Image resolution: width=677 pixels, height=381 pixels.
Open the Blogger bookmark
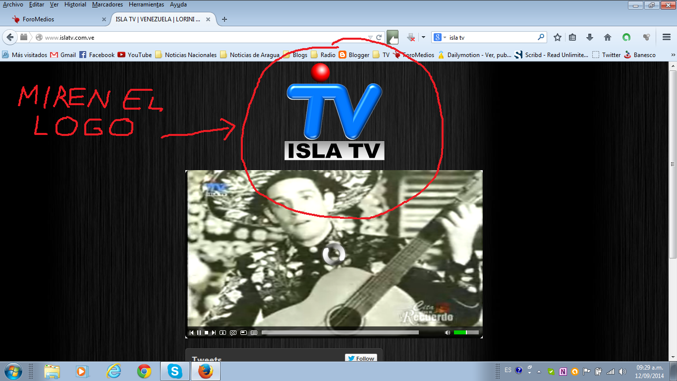354,55
